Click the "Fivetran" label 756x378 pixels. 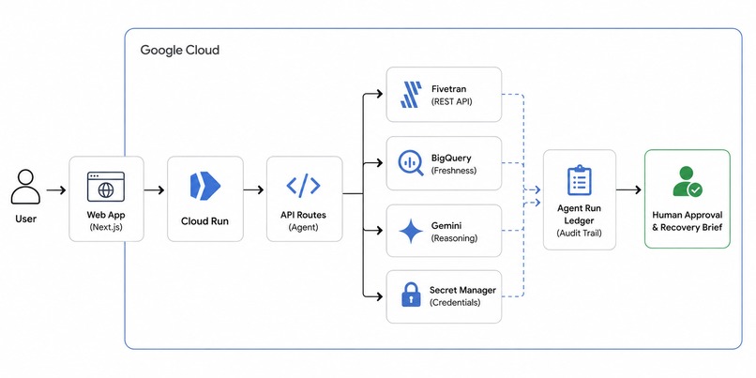[449, 89]
